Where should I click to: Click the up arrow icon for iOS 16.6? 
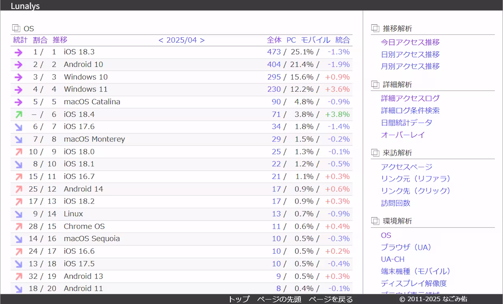tap(18, 252)
